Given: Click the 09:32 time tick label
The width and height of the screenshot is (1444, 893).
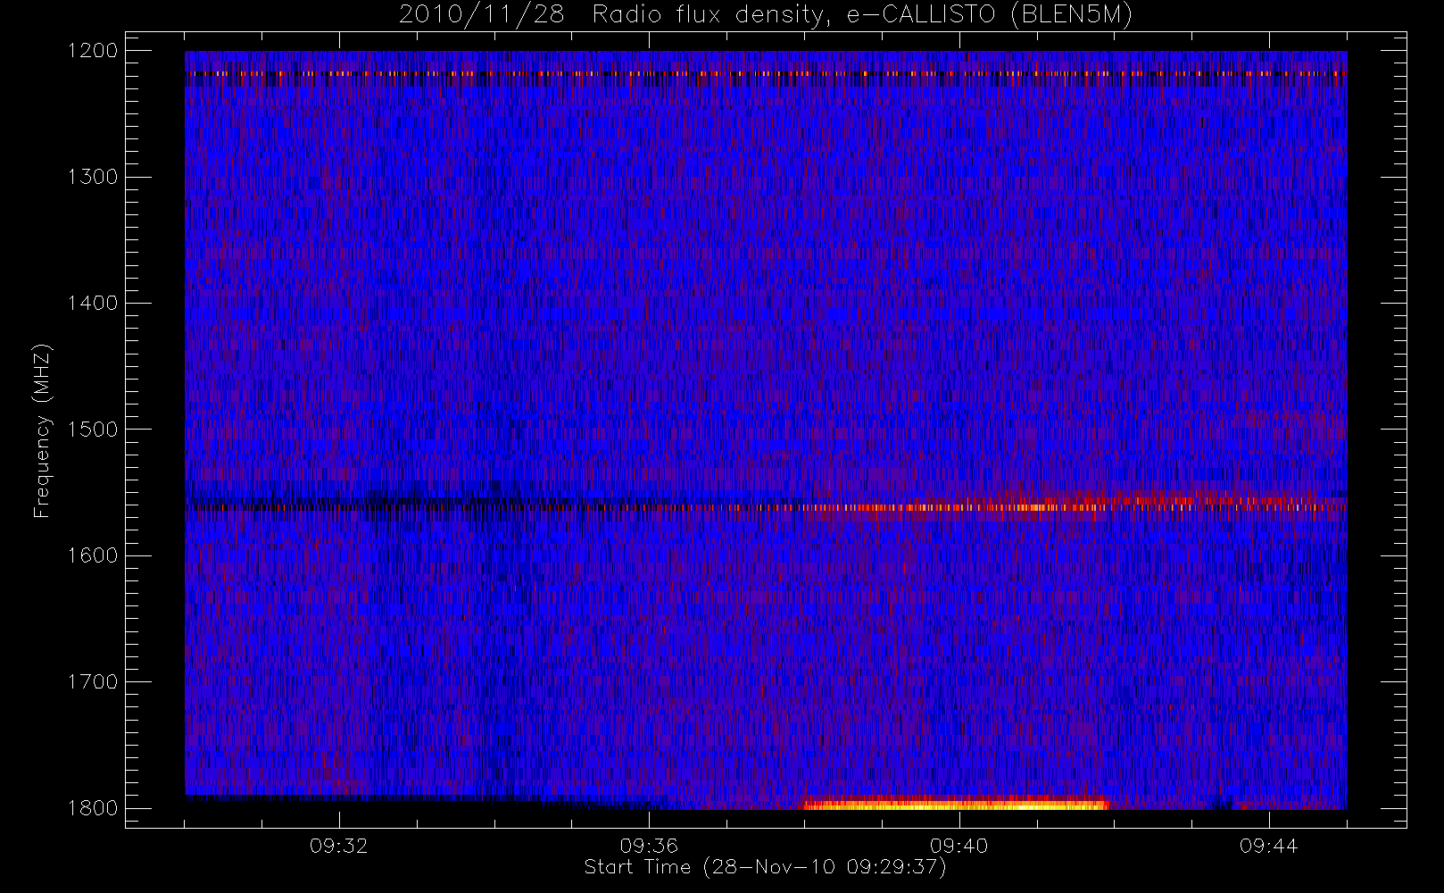Looking at the screenshot, I should pyautogui.click(x=339, y=846).
